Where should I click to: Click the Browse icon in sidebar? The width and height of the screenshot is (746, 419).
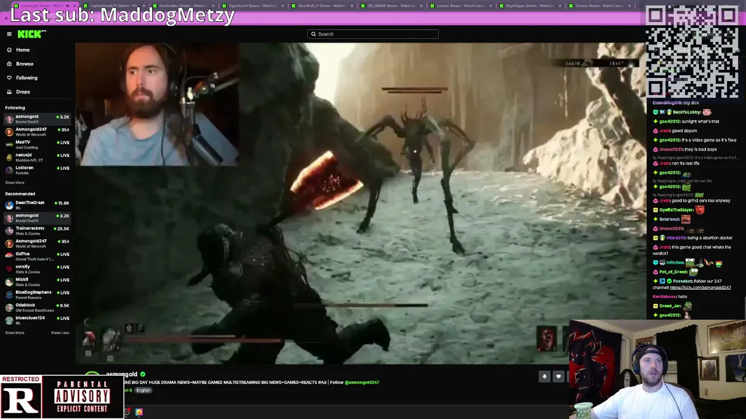[x=9, y=64]
